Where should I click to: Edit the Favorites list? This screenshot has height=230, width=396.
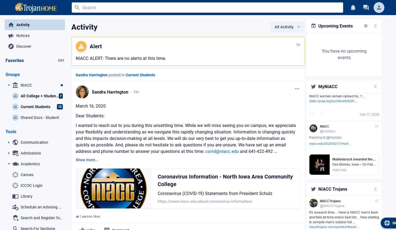point(61,60)
